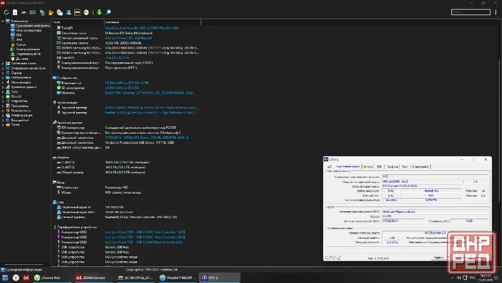Click the magnifier search toolbar icon

(108, 12)
